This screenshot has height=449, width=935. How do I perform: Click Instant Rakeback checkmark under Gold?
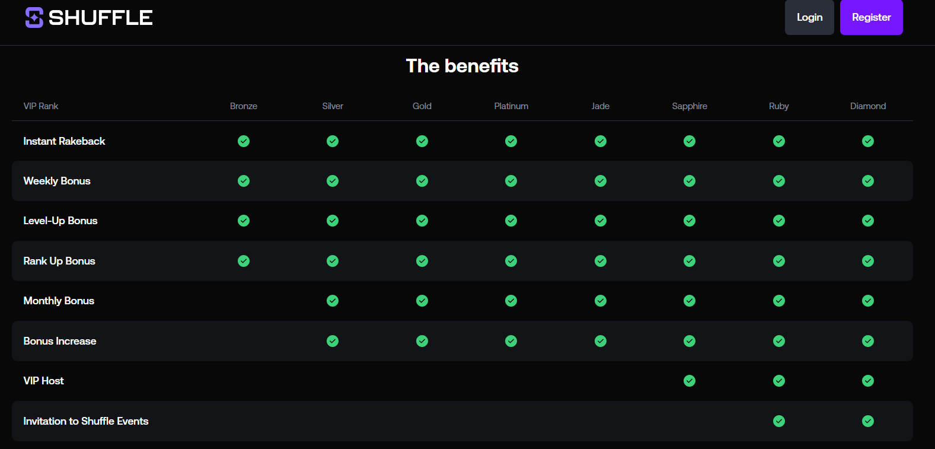[422, 141]
